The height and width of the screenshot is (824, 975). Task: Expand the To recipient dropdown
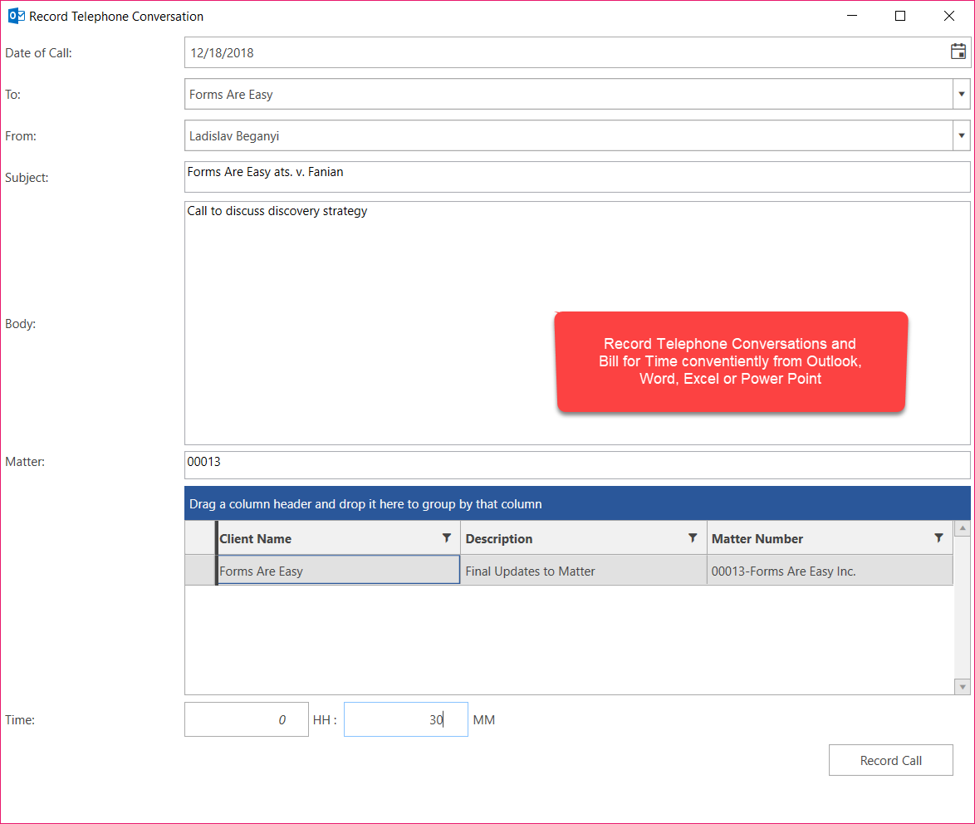[x=962, y=94]
